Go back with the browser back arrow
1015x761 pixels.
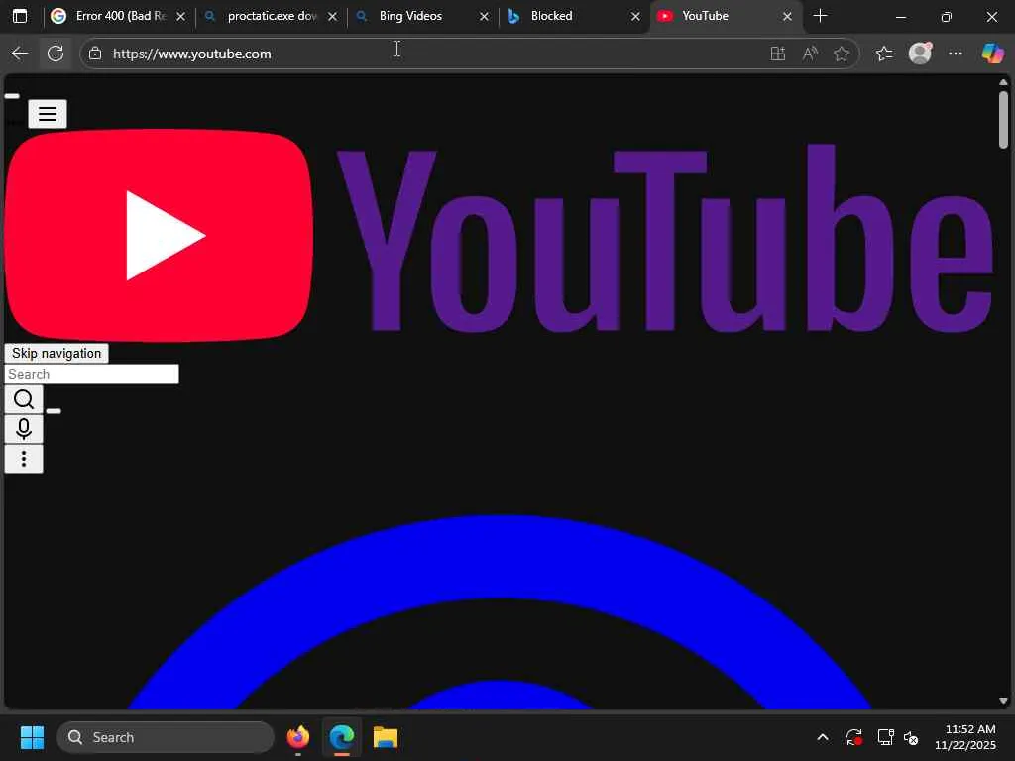click(20, 54)
